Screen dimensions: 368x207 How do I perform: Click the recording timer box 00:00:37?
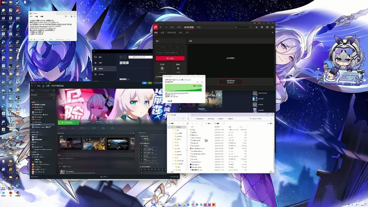coord(231,82)
